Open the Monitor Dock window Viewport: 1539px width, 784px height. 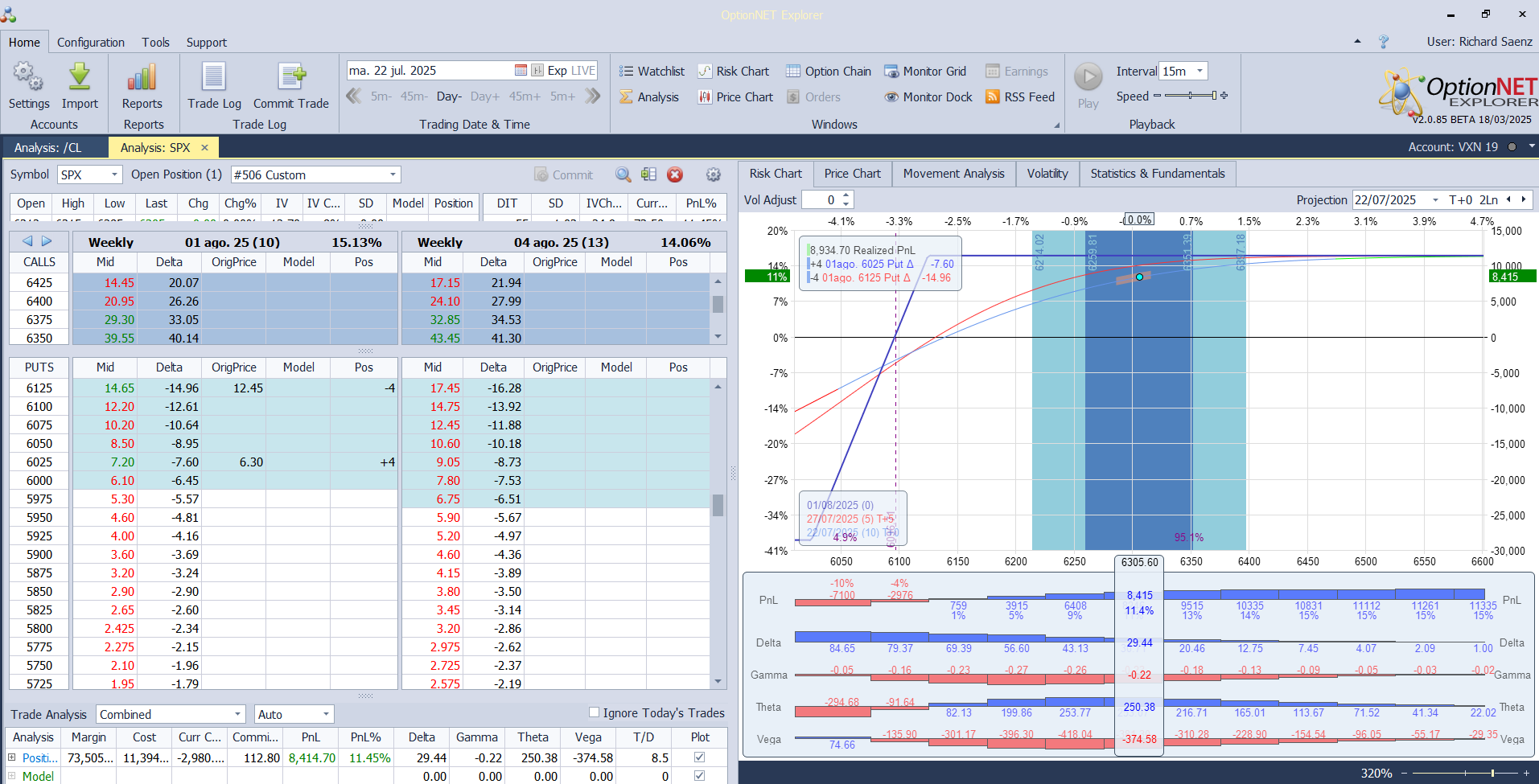point(928,97)
